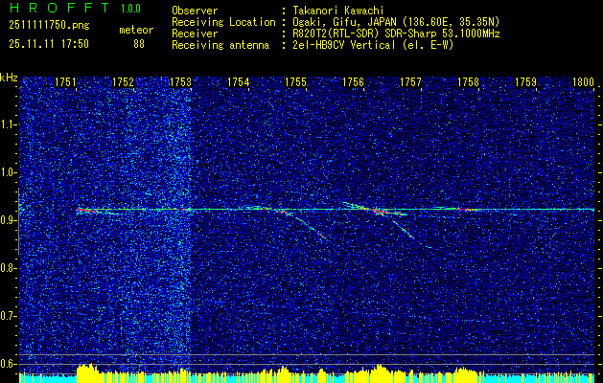Click the 1.1 kHz axis label
The width and height of the screenshot is (603, 383).
(x=8, y=124)
